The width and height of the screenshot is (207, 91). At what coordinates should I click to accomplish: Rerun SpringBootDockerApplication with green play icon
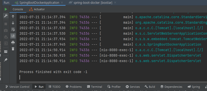[x=6, y=9]
